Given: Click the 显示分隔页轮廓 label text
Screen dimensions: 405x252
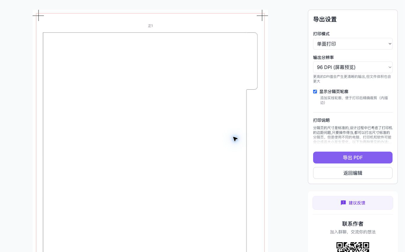Looking at the screenshot, I should [x=334, y=92].
